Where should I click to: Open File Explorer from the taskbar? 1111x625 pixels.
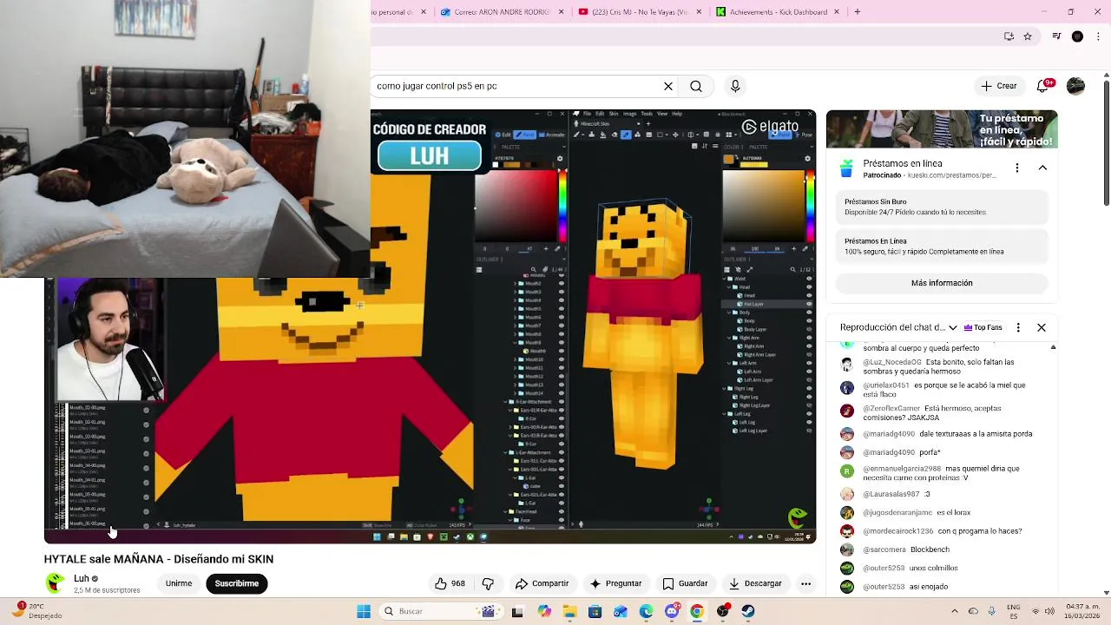[569, 611]
